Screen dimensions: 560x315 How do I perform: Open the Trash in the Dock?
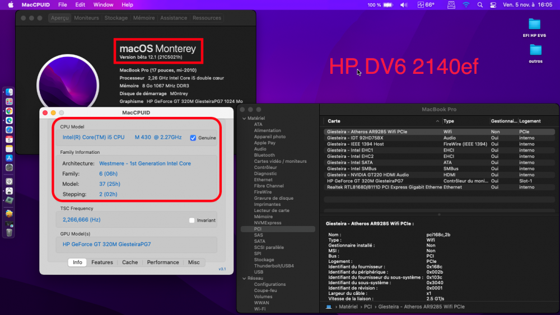[x=10, y=232]
